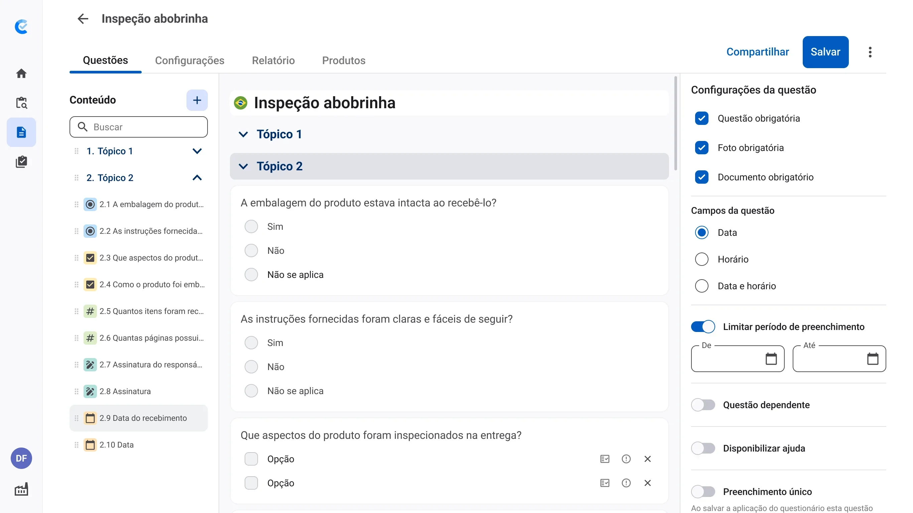
Task: Expand Tópico 1 in the main editor
Action: [243, 135]
